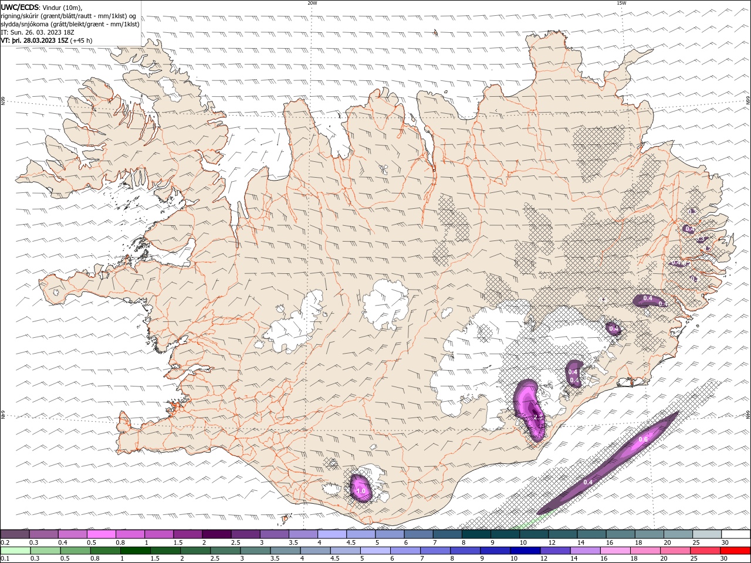Screen dimensions: 751x563
Task: Click the elongated purple offshore precipitation band
Action: point(607,463)
